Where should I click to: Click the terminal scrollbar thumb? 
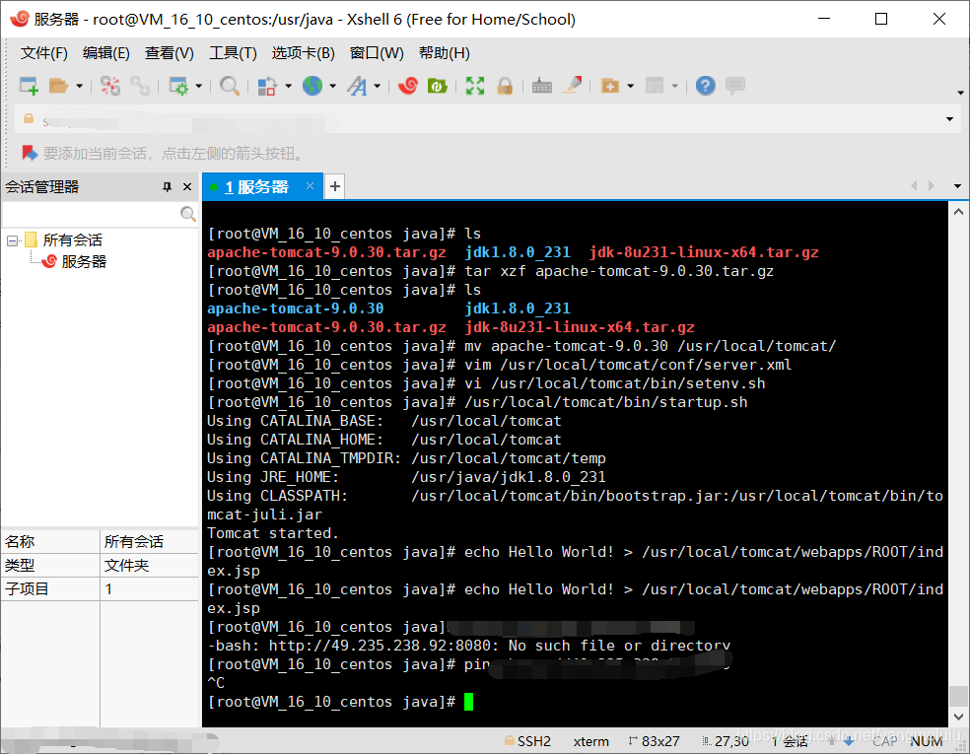pyautogui.click(x=958, y=696)
